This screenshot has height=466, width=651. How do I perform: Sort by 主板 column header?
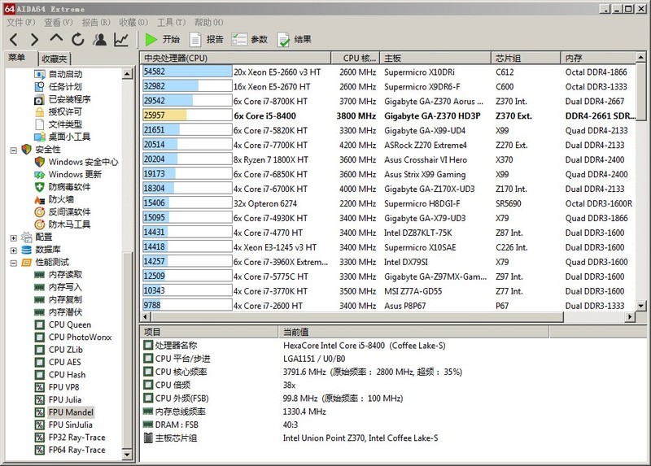coord(435,58)
